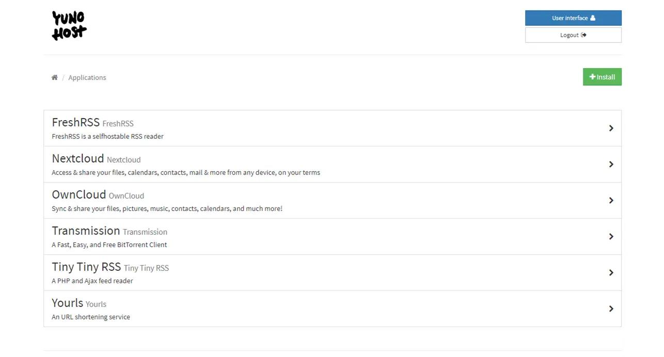Click the YunoHost logo

69,26
